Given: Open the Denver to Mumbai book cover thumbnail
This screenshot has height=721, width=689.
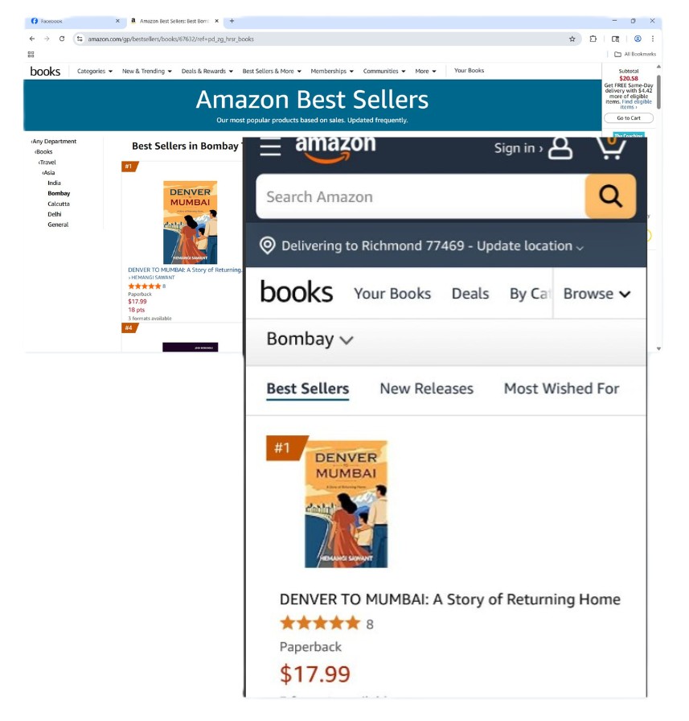Looking at the screenshot, I should coord(191,223).
